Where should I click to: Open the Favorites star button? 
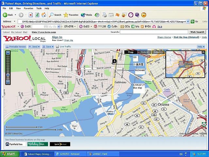point(71,15)
